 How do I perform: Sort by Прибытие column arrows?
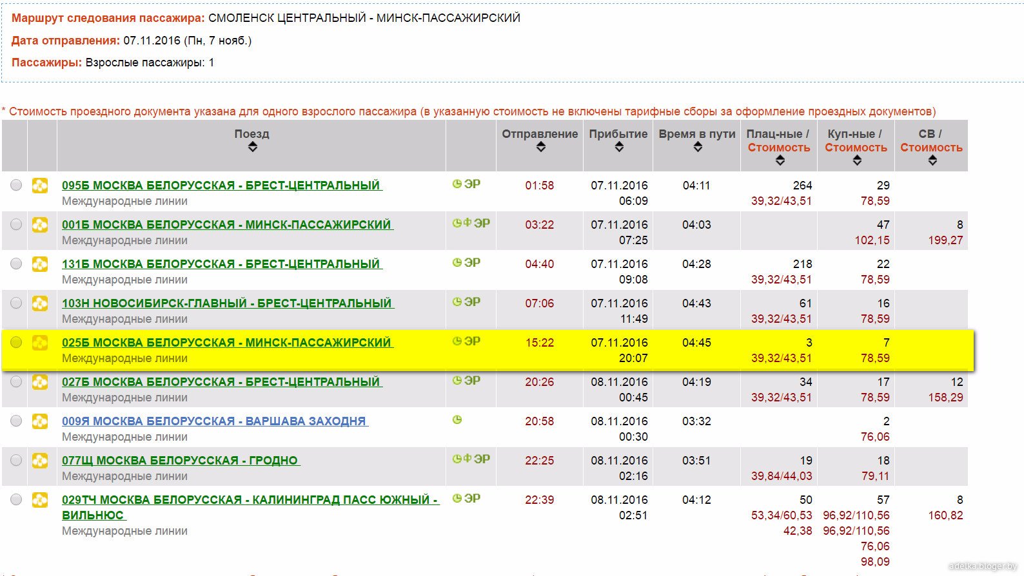pos(619,147)
